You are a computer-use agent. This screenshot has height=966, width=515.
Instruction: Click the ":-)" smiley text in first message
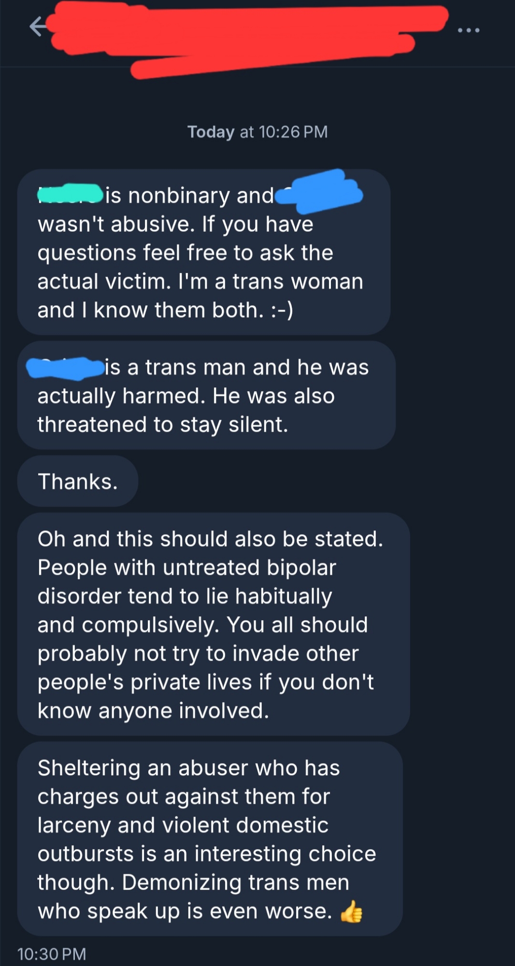tap(282, 310)
